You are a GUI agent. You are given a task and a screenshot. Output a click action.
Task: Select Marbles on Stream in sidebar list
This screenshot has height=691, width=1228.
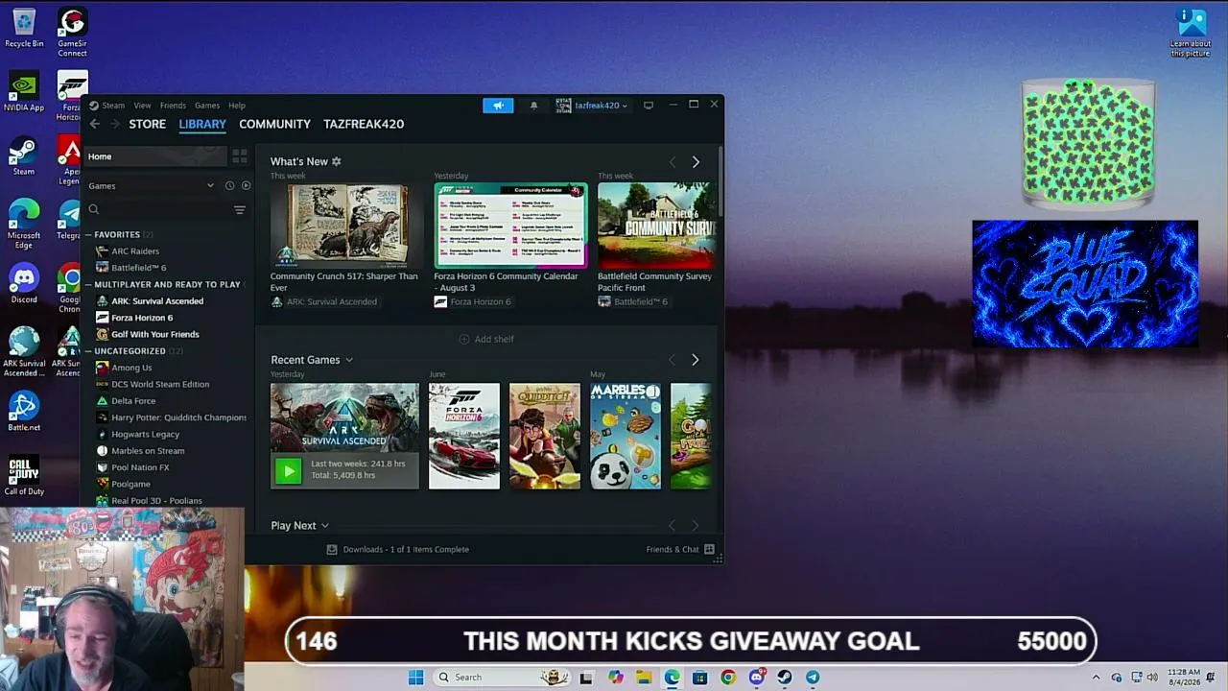[148, 451]
